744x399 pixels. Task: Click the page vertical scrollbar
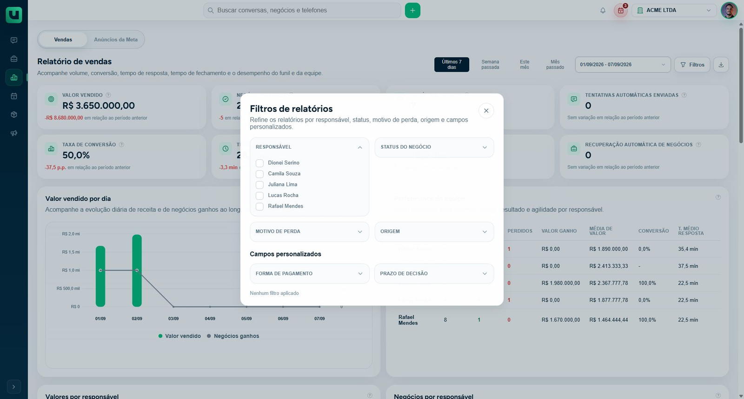[741, 85]
